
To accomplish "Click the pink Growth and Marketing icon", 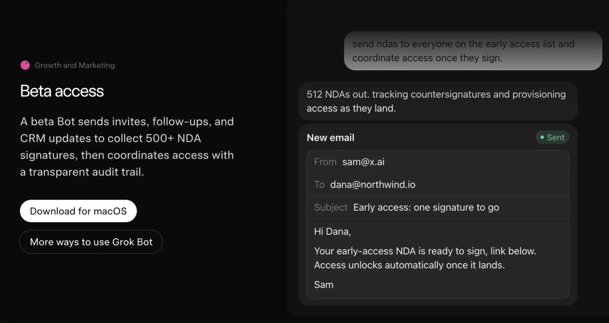I will click(x=25, y=65).
